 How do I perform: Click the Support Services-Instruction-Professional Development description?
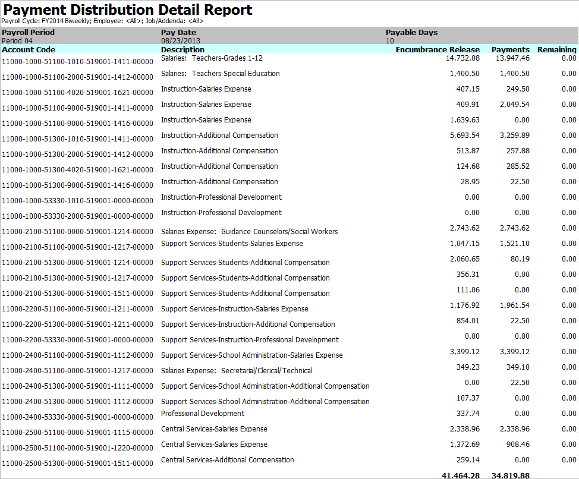pyautogui.click(x=250, y=340)
